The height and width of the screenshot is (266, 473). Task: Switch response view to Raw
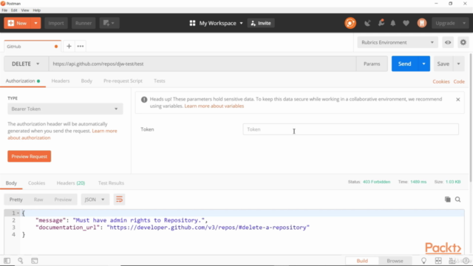pyautogui.click(x=38, y=199)
